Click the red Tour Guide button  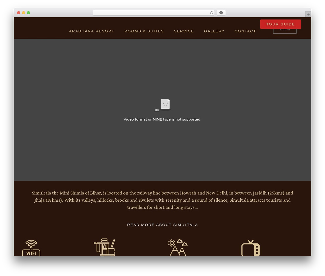pos(281,24)
